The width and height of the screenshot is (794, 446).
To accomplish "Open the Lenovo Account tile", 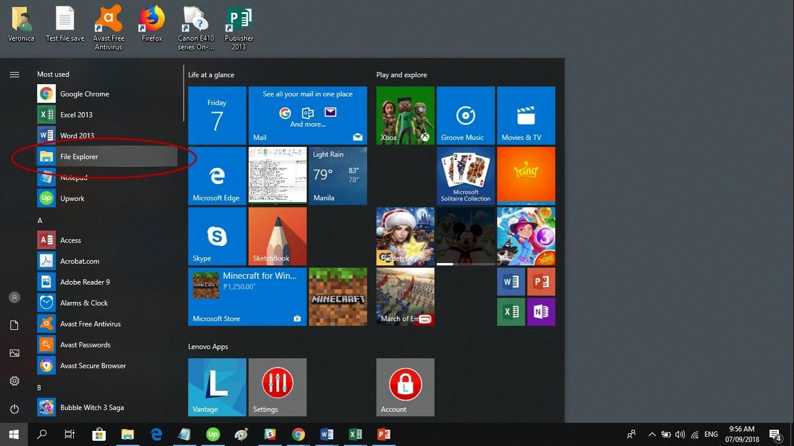I will [x=405, y=387].
